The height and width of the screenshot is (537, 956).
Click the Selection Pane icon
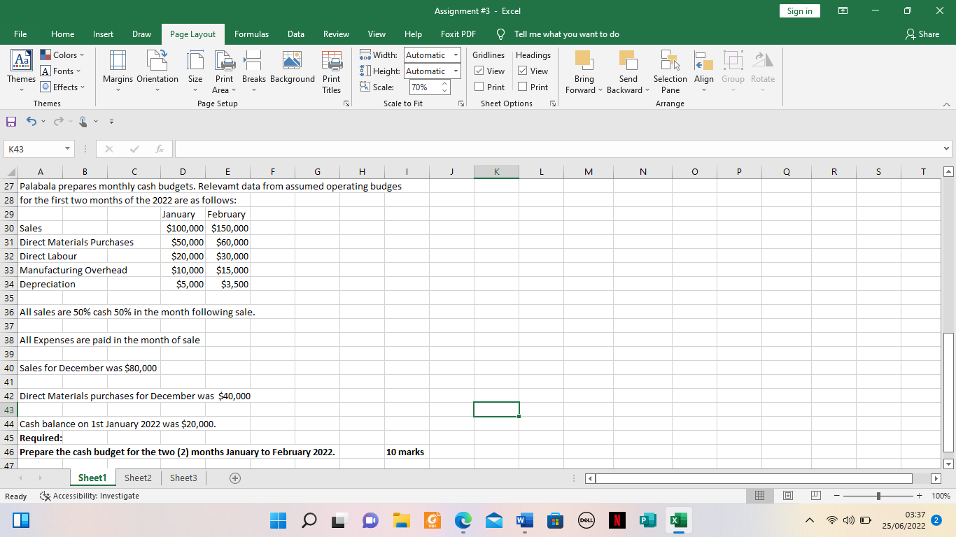click(x=670, y=71)
